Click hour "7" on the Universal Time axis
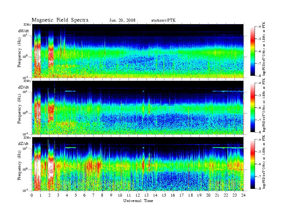 (x=93, y=195)
